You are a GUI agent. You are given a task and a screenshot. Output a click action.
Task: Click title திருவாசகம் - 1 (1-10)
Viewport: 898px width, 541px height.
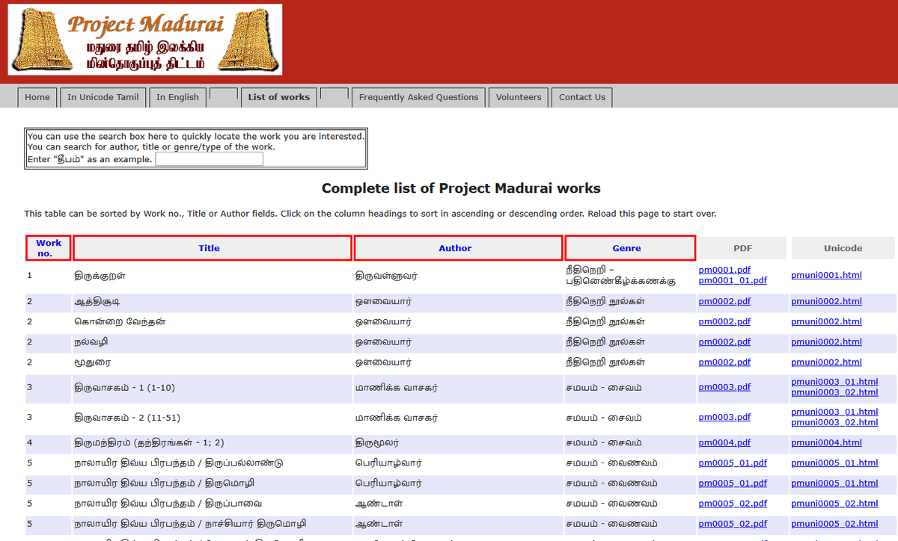[x=125, y=388]
